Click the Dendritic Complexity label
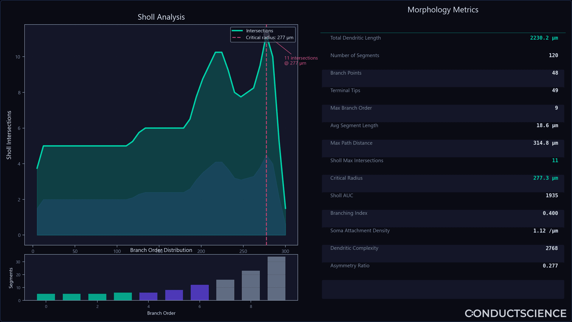Screen dimensions: 572x322 point(354,248)
